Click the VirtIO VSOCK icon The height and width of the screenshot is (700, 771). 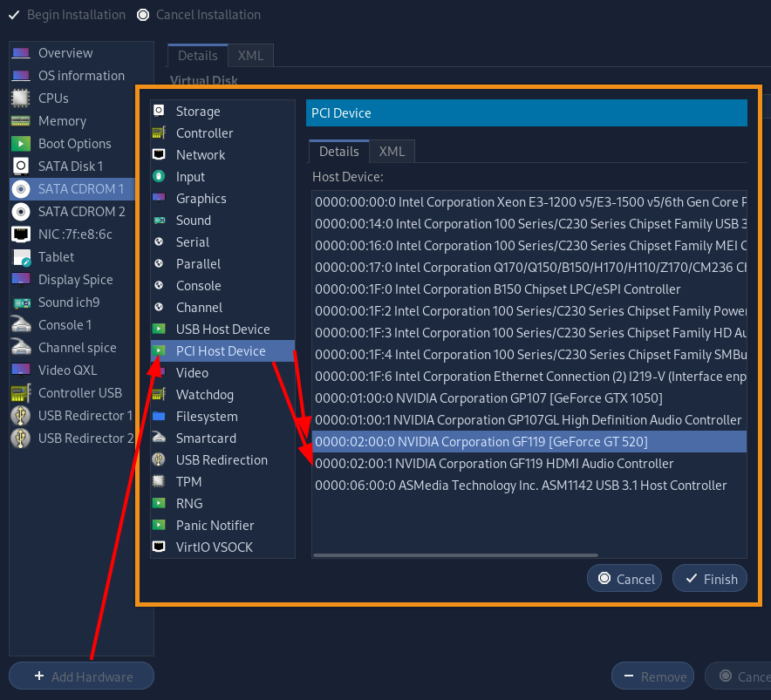tap(159, 546)
